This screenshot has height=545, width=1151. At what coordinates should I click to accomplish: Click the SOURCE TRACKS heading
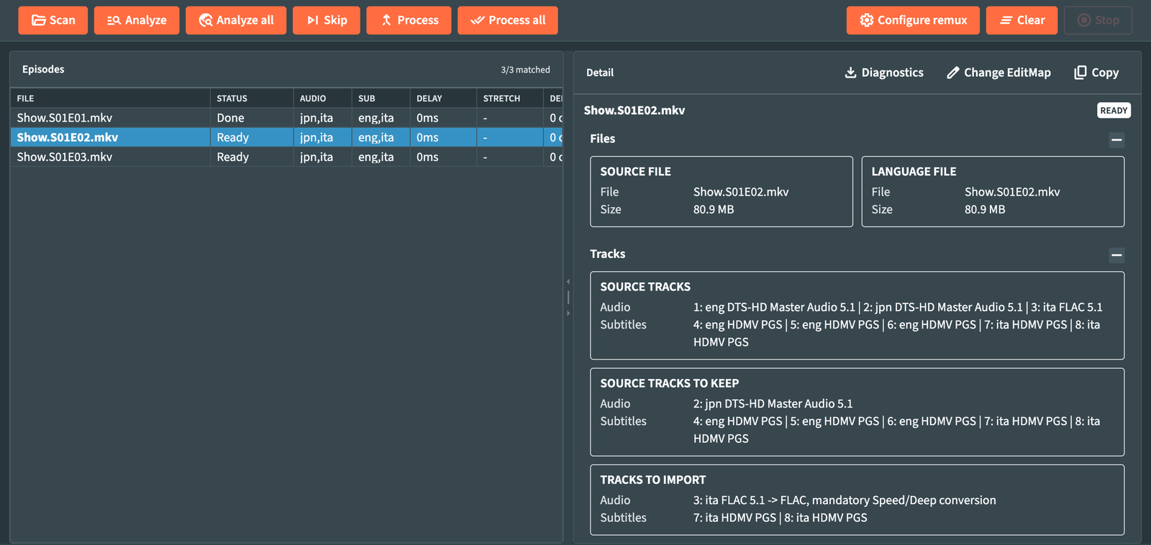pyautogui.click(x=645, y=287)
